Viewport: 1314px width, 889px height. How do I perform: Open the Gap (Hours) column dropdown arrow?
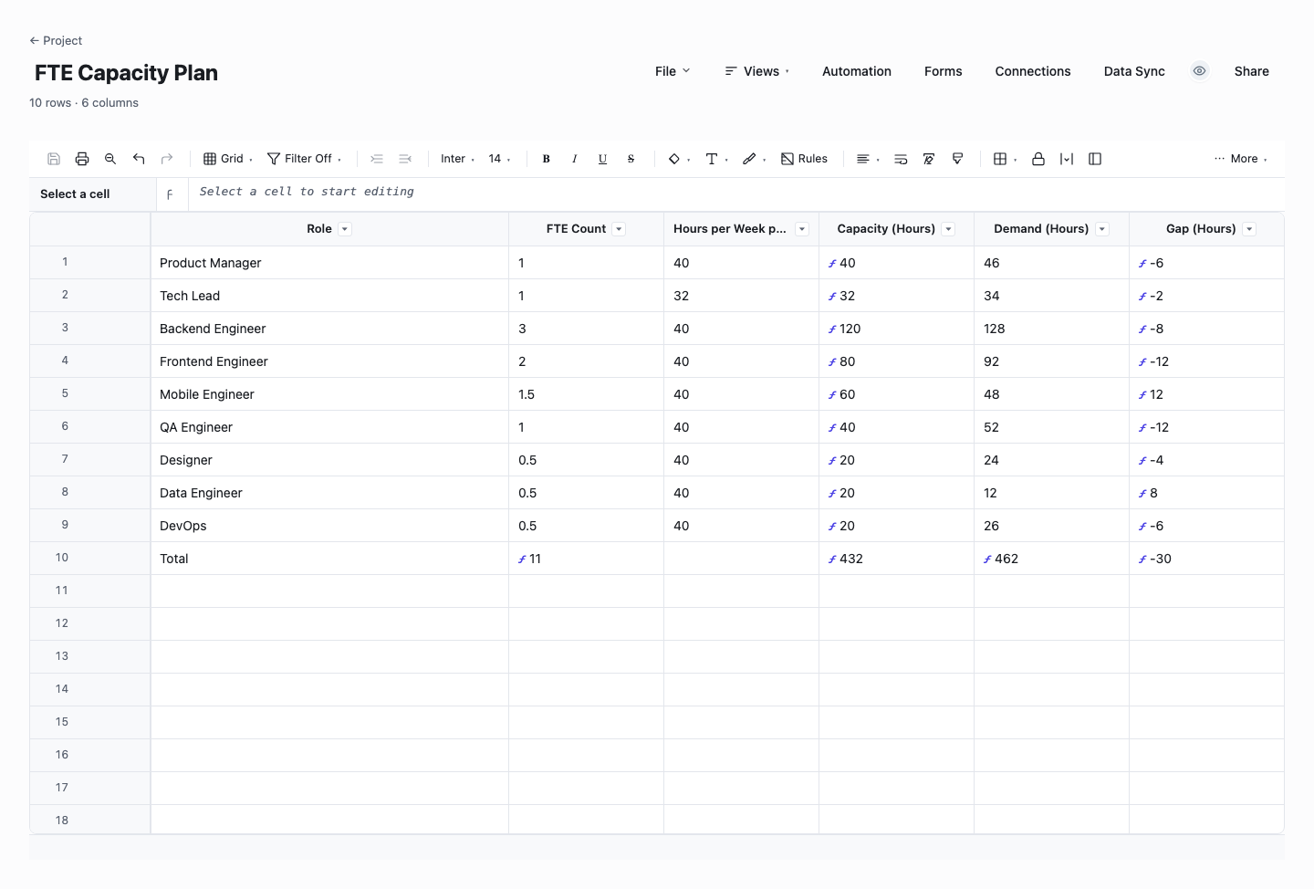1249,229
